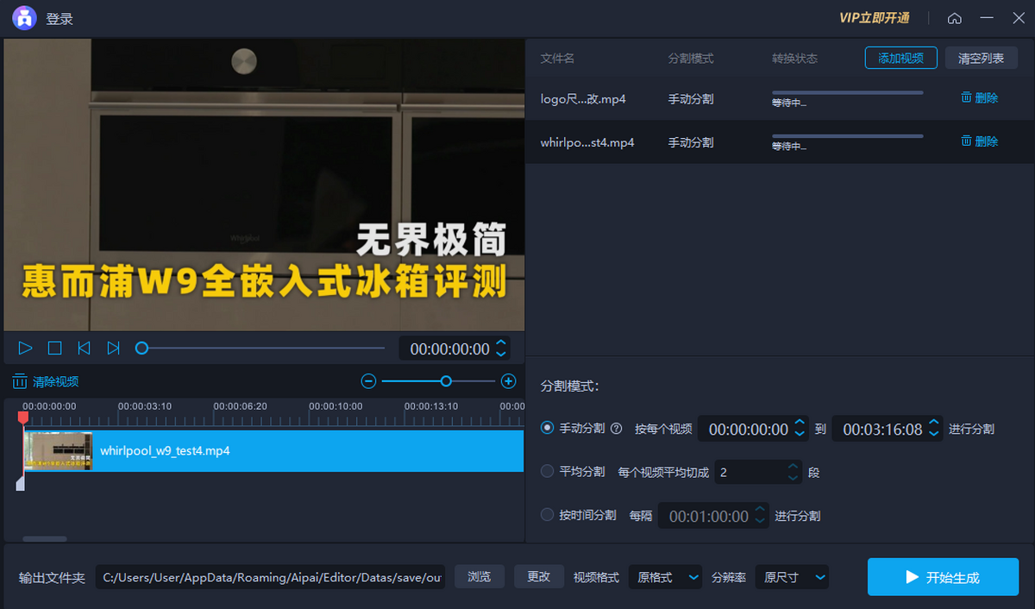The height and width of the screenshot is (609, 1035).
Task: Open 视频格式 原格式 dropdown
Action: 665,577
